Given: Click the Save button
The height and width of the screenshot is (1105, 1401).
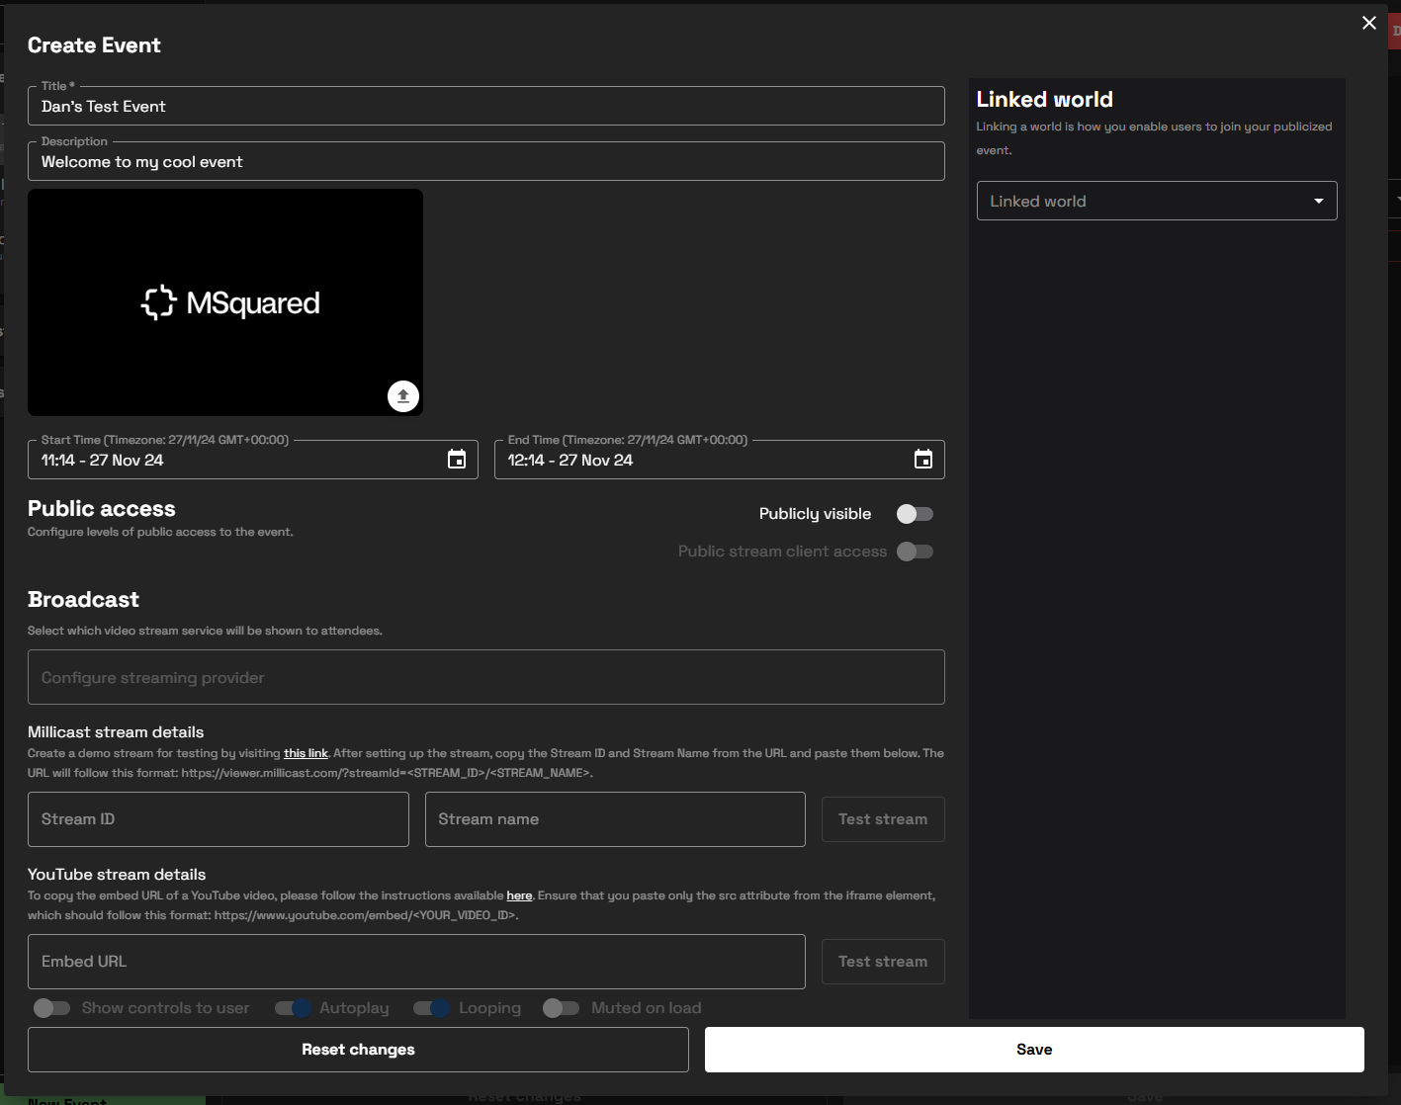Looking at the screenshot, I should click(x=1033, y=1050).
